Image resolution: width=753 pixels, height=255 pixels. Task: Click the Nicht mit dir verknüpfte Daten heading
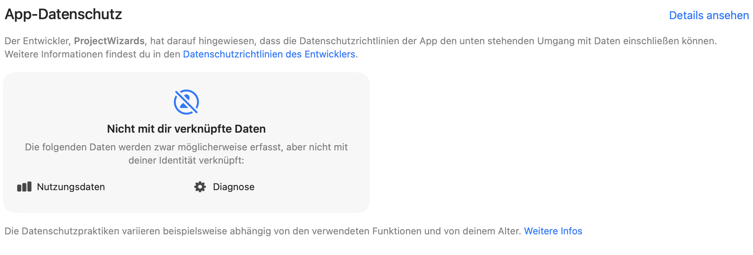pos(186,129)
